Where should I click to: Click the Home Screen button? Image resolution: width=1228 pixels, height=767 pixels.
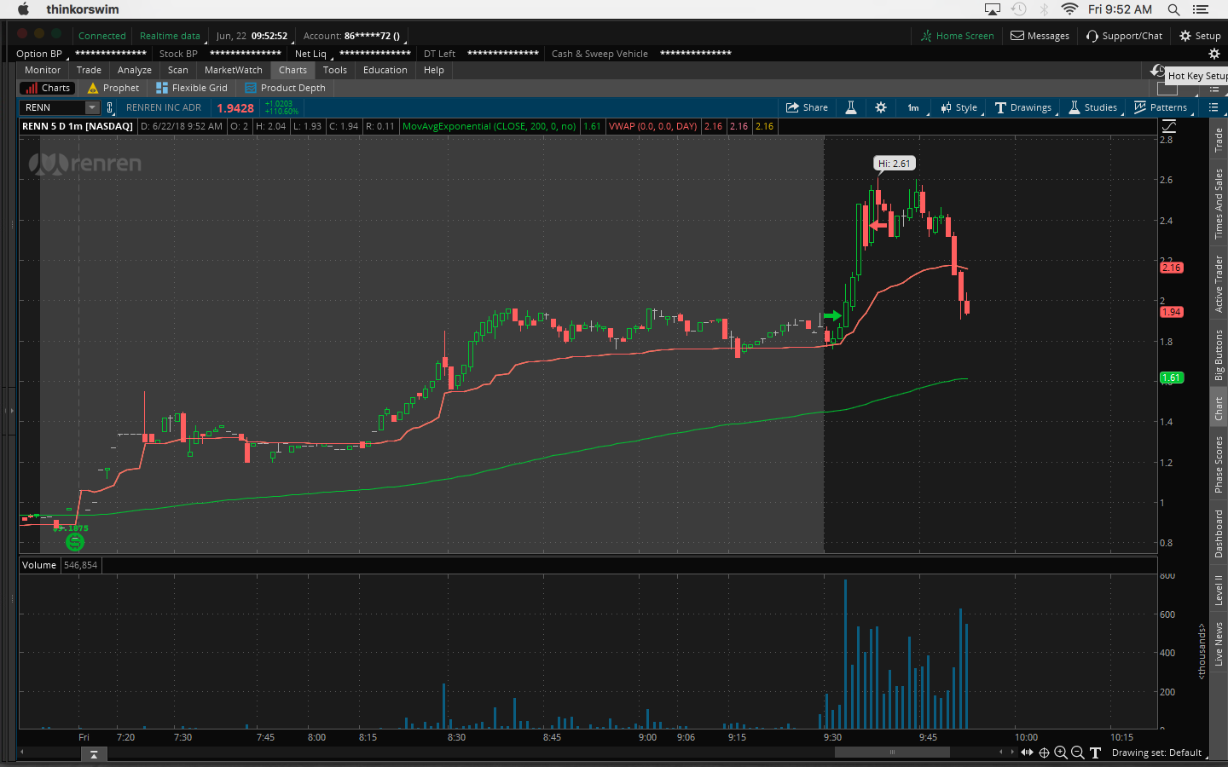(957, 36)
